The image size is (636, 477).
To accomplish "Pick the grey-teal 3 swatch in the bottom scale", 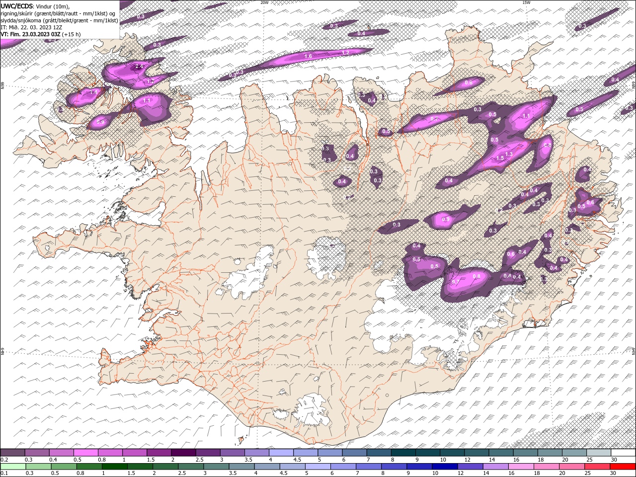I will click(x=216, y=466).
